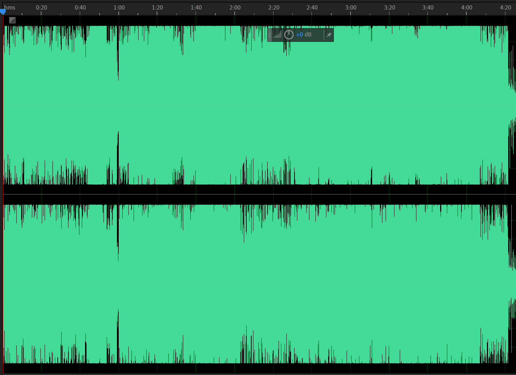Click 1:40 on the timeline ruler

click(x=196, y=7)
